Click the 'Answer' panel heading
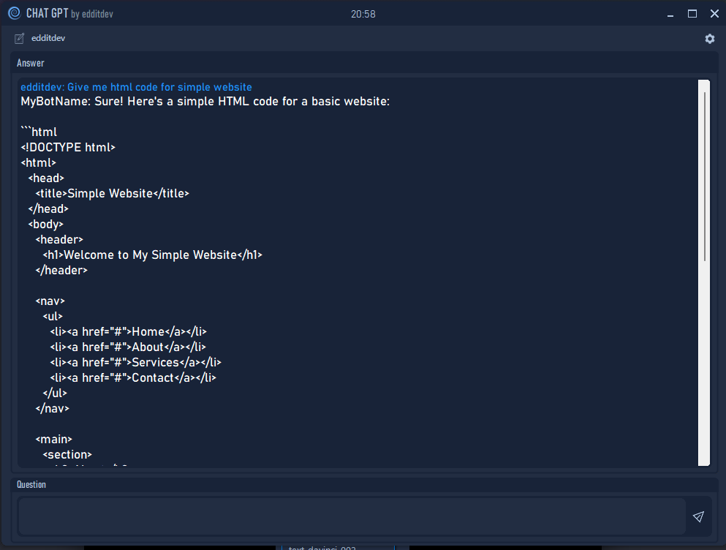The height and width of the screenshot is (550, 726). [x=31, y=63]
